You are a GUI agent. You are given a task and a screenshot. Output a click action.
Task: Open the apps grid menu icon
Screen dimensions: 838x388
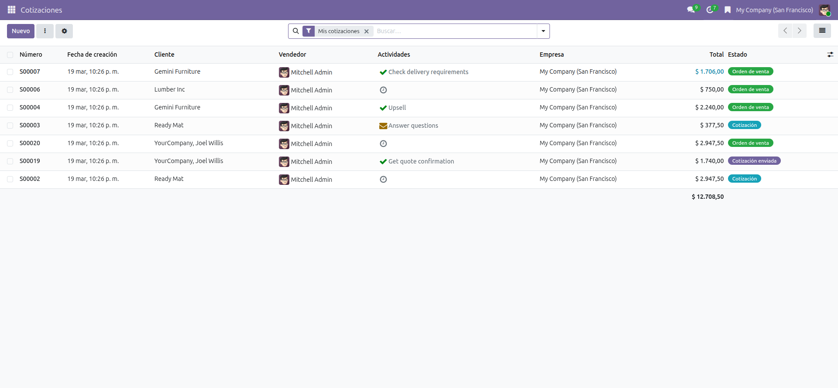tap(11, 10)
